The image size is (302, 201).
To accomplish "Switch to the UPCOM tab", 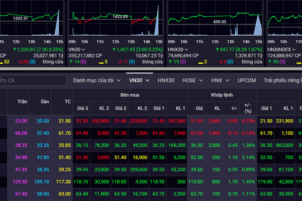I will [x=247, y=80].
